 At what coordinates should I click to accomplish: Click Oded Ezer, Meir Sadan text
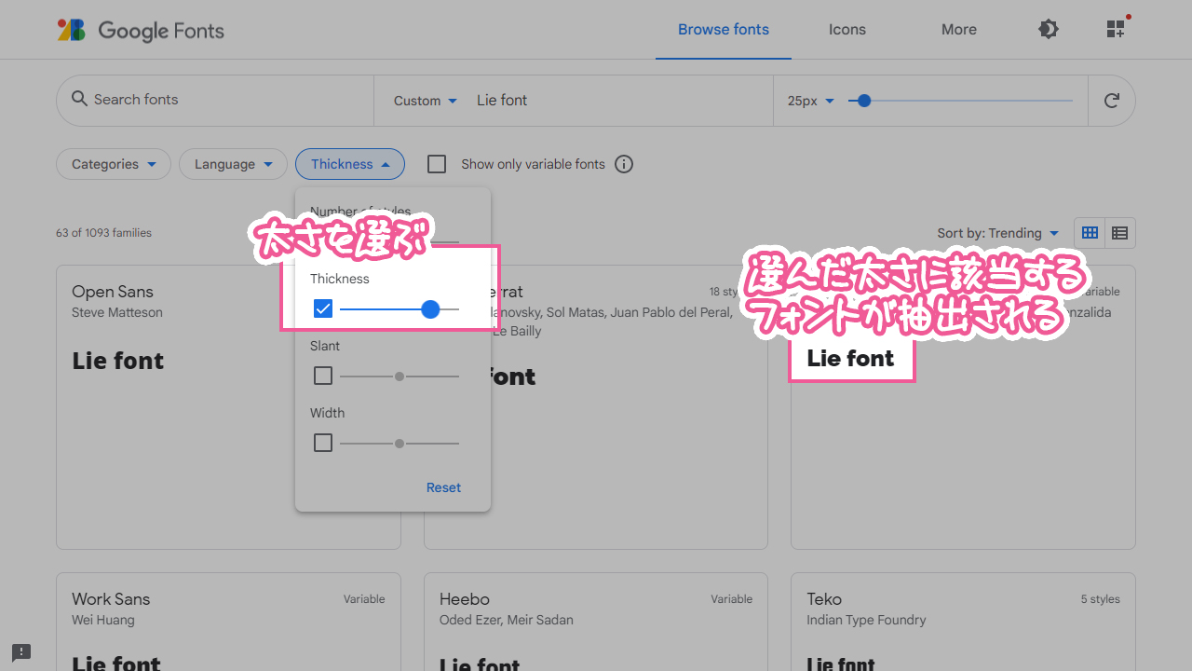[507, 620]
